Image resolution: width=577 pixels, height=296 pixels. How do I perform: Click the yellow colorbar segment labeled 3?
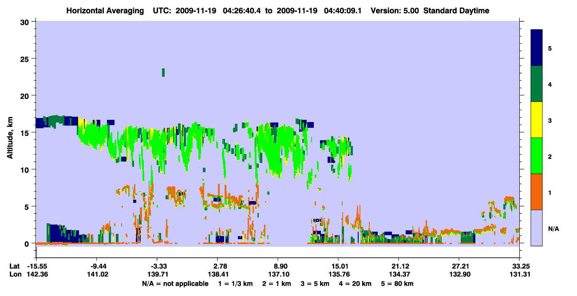click(537, 120)
